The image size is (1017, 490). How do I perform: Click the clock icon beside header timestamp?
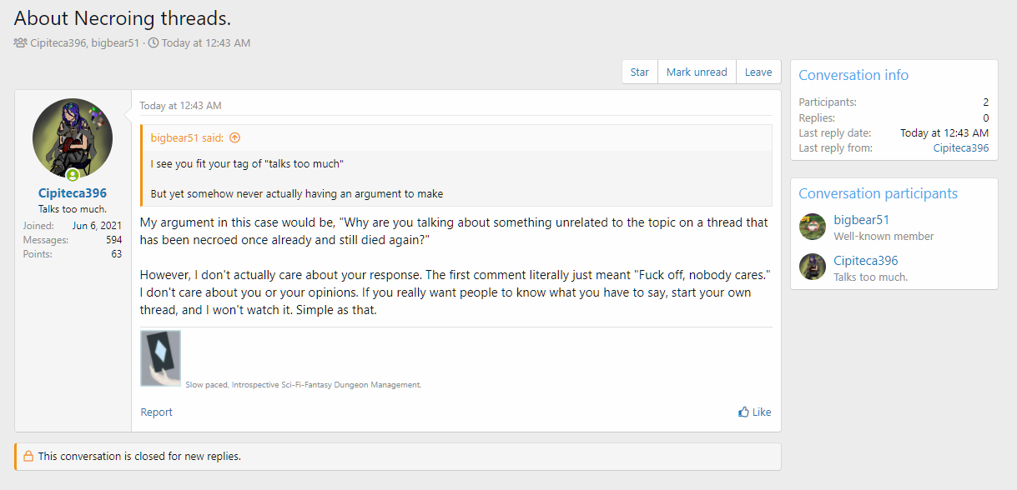pyautogui.click(x=154, y=42)
